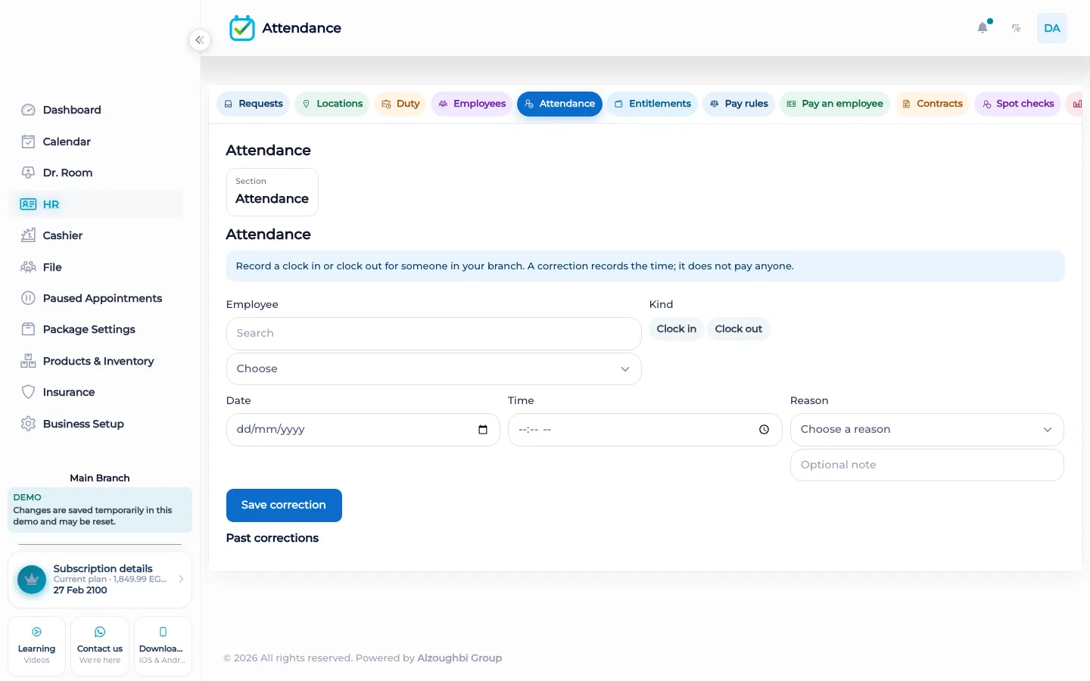The height and width of the screenshot is (681, 1090).
Task: Switch to the Requests tab
Action: tap(253, 104)
